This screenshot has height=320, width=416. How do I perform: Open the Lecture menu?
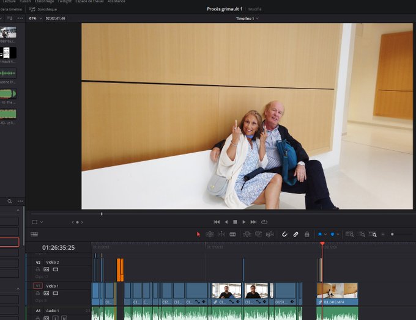(x=9, y=1)
